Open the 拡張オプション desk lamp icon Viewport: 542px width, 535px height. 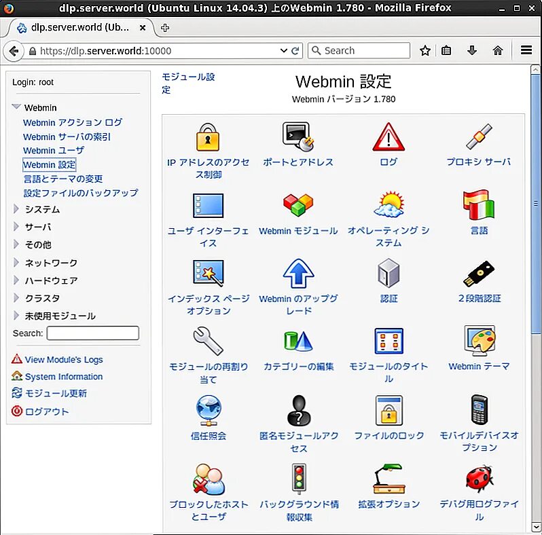(x=389, y=479)
